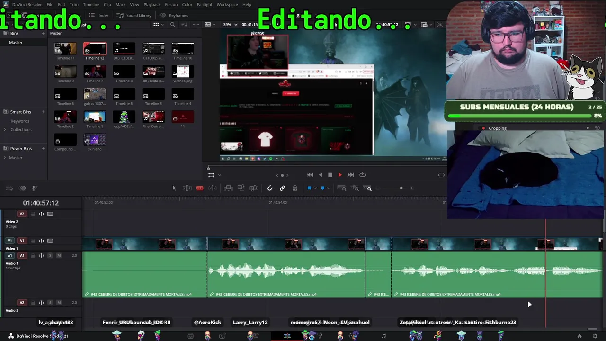
Task: Jump to first frame in viewer transport
Action: pos(310,175)
